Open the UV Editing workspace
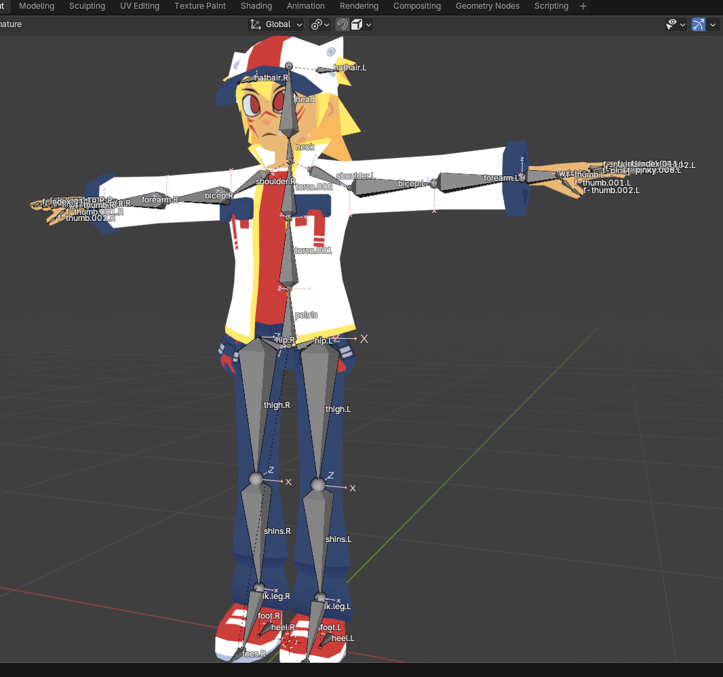723x677 pixels. point(140,6)
